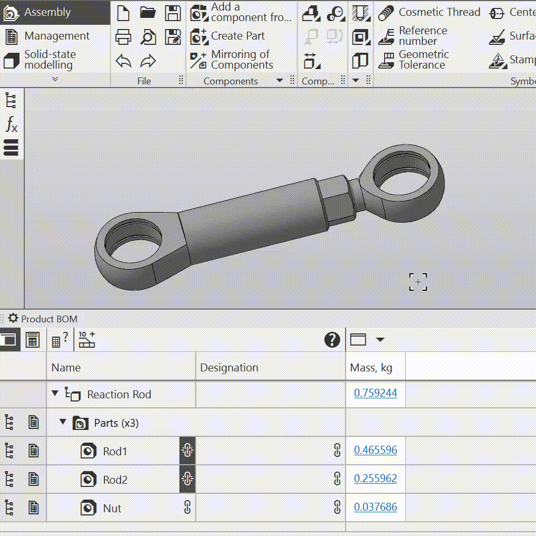Click the Open file folder icon
The image size is (536, 536).
[148, 13]
